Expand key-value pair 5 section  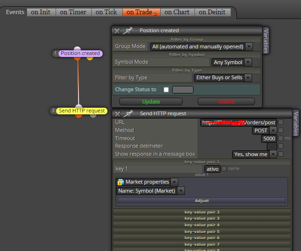pyautogui.click(x=202, y=232)
